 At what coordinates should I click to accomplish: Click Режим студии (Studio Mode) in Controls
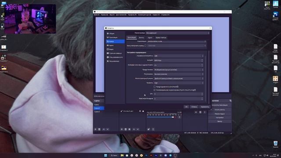tap(220, 114)
